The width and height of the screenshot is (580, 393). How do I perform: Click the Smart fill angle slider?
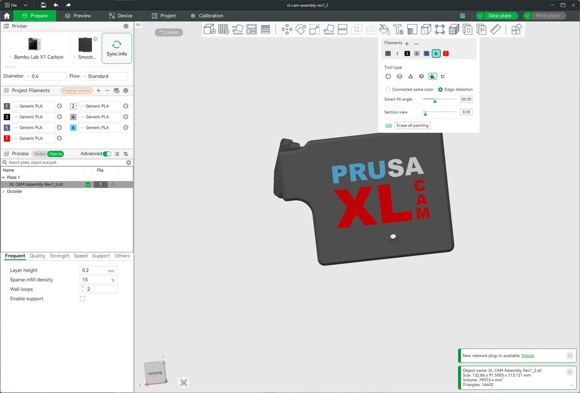(x=439, y=99)
